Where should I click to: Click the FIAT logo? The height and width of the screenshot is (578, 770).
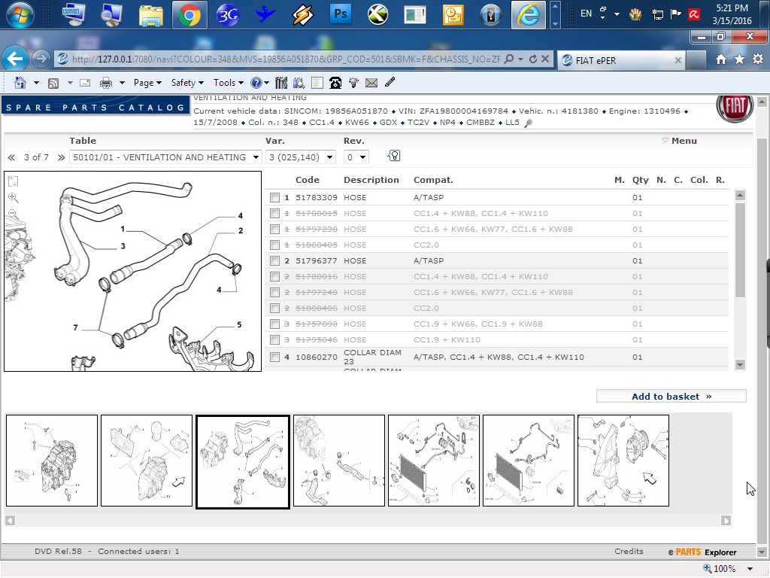[x=735, y=108]
